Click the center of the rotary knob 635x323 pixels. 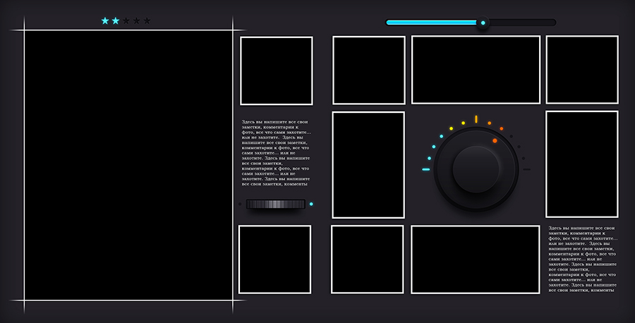click(476, 169)
